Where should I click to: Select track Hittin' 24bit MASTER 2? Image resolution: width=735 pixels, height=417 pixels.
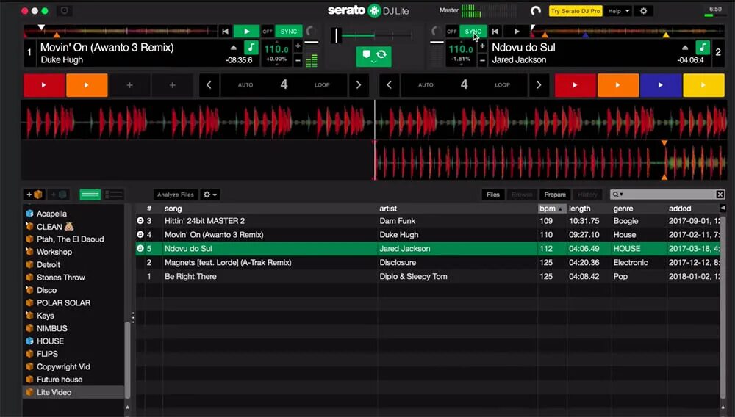428,221
